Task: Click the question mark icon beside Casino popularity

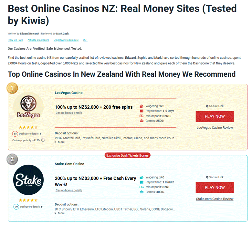Action: [x=43, y=140]
